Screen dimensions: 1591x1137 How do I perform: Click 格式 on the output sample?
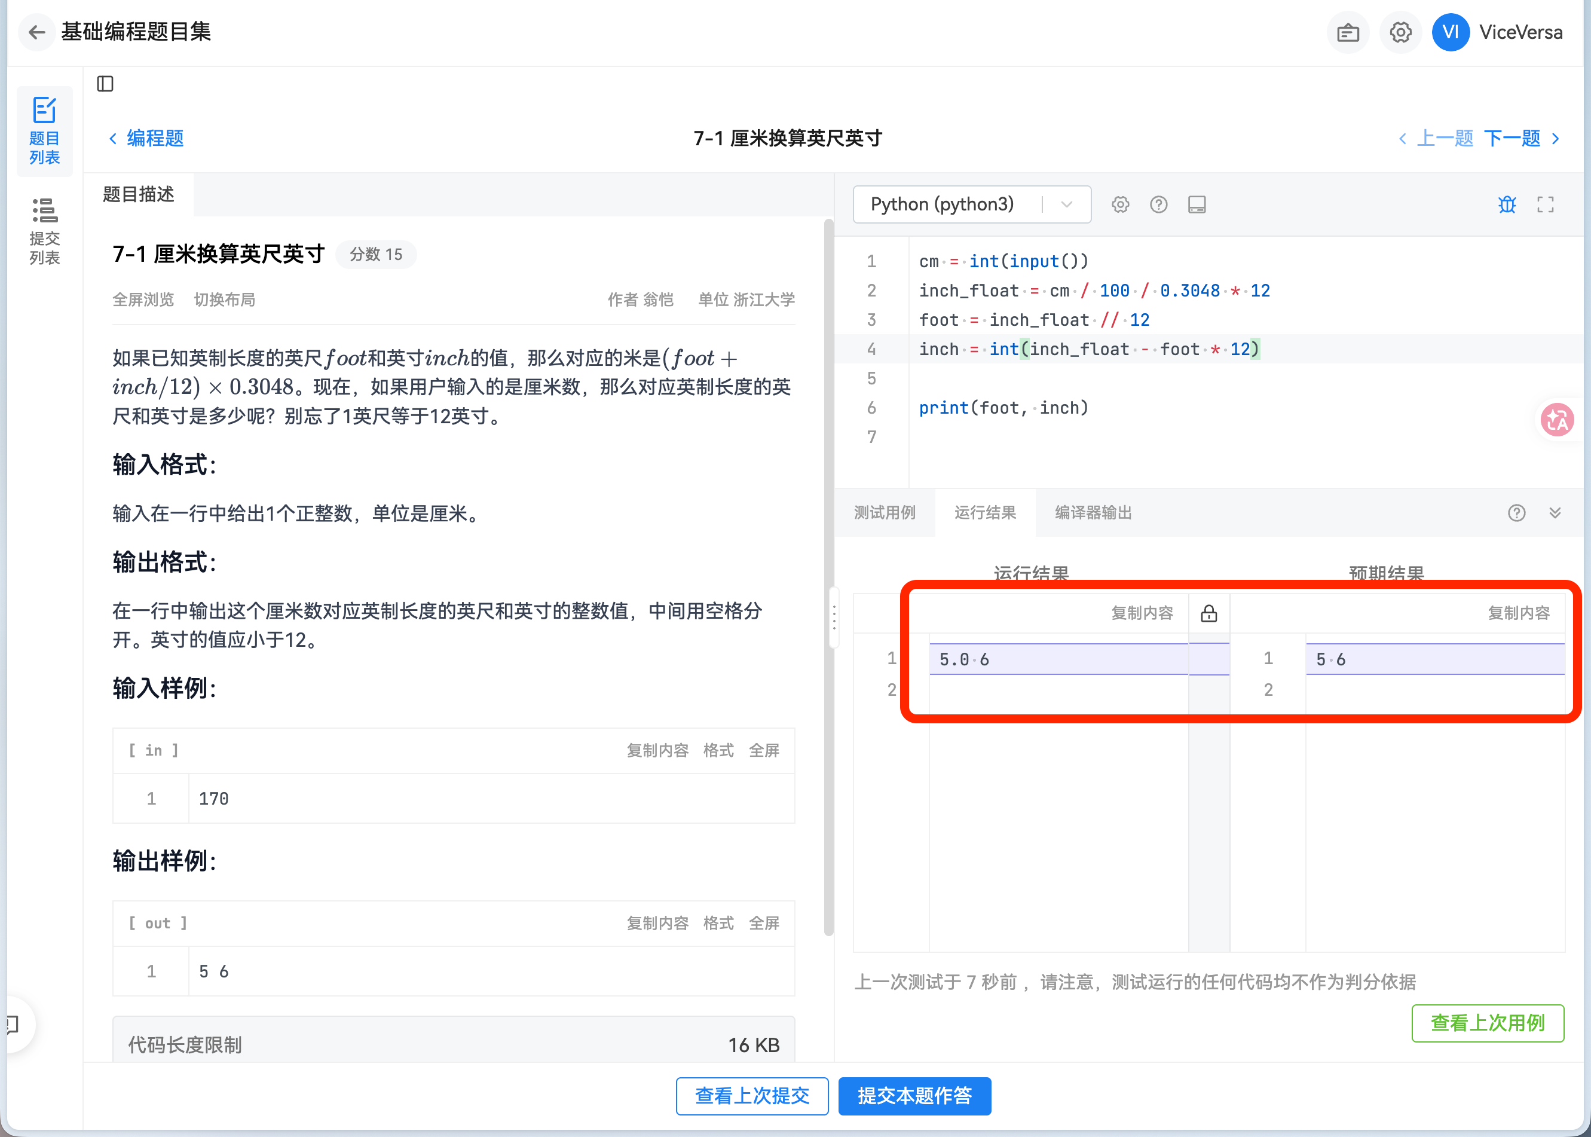point(718,924)
